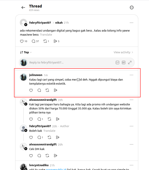This screenshot has width=149, height=170.
Task: Open replies on the original post
Action: tap(33, 41)
